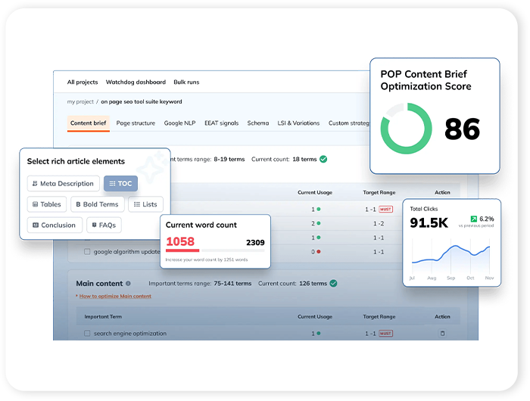Click the green check next to 18 terms
530x401 pixels.
pyautogui.click(x=323, y=159)
